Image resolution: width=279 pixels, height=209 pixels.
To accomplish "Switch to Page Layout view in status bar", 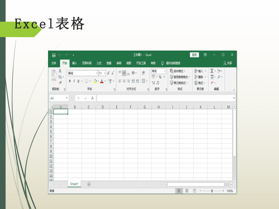I will point(187,191).
